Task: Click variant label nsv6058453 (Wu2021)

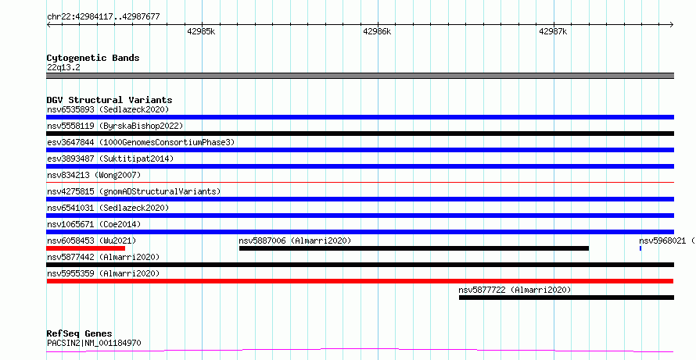Action: 91,241
